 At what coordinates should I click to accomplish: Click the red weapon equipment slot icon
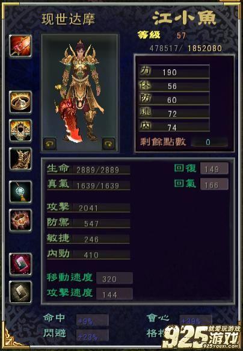pos(20,46)
